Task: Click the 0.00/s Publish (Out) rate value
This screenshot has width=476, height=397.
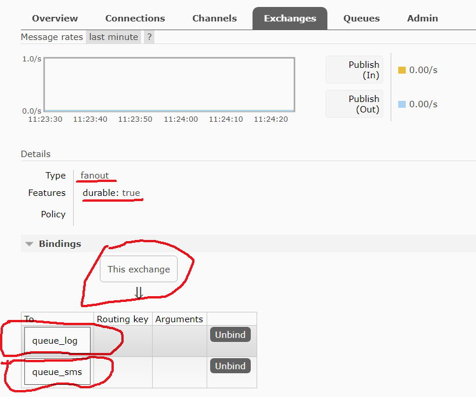Action: pos(423,104)
